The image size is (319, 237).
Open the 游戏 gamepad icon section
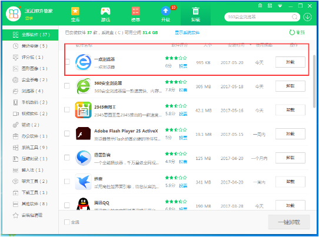[105, 14]
